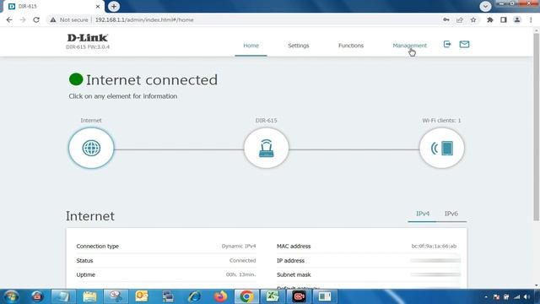
Task: Open the Home menu tab
Action: 251,46
